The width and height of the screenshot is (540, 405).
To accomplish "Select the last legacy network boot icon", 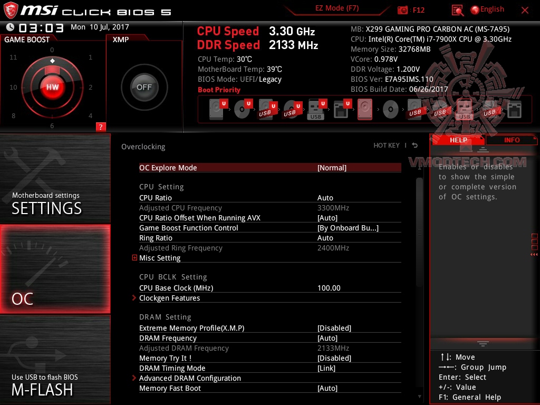I will [x=514, y=110].
